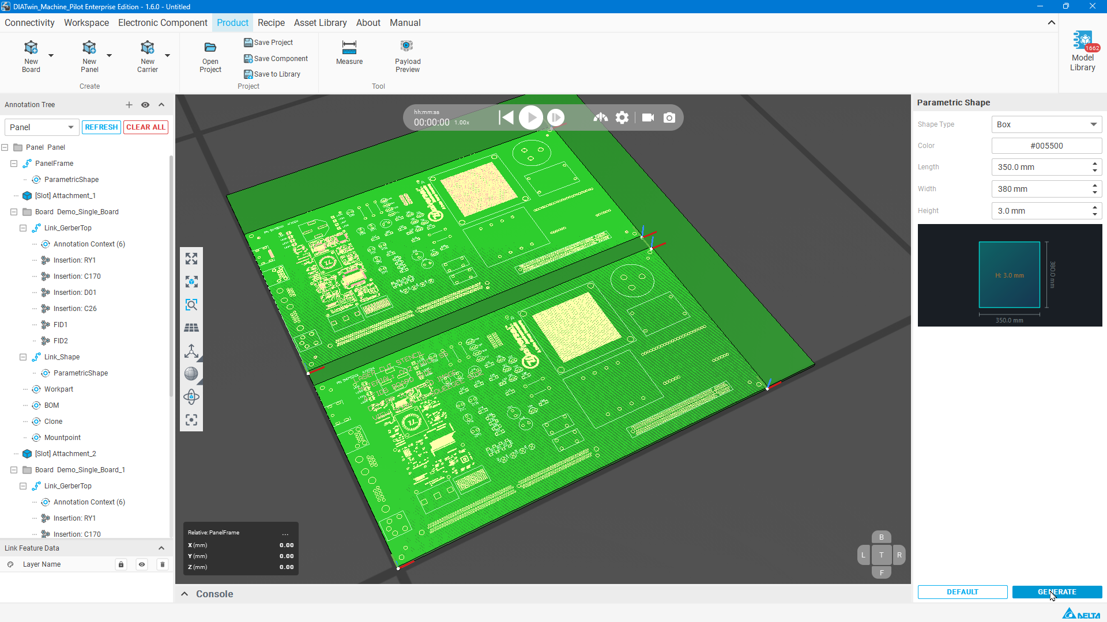Open New Board dropdown arrow

pyautogui.click(x=51, y=55)
